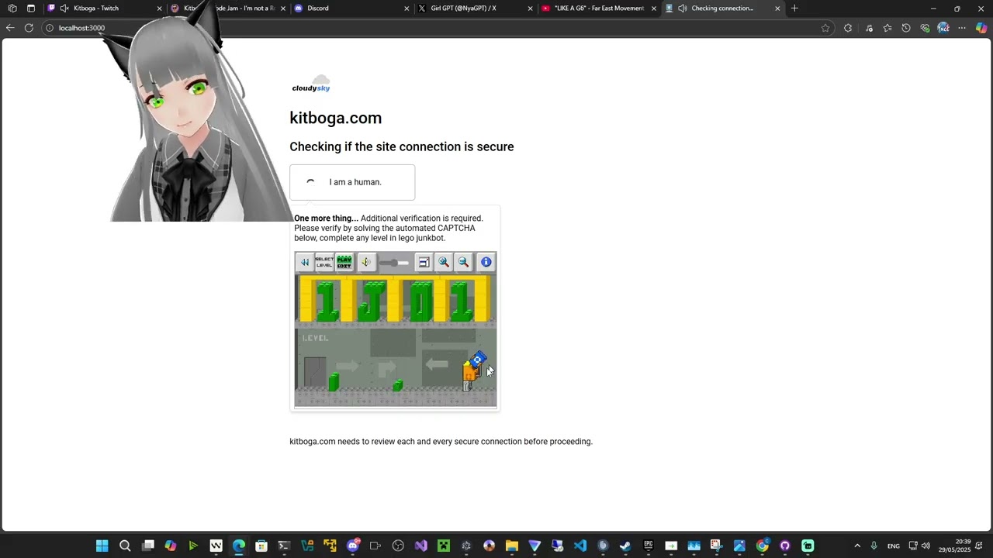Open GitHub Desktop from taskbar
The height and width of the screenshot is (558, 993).
coord(785,546)
